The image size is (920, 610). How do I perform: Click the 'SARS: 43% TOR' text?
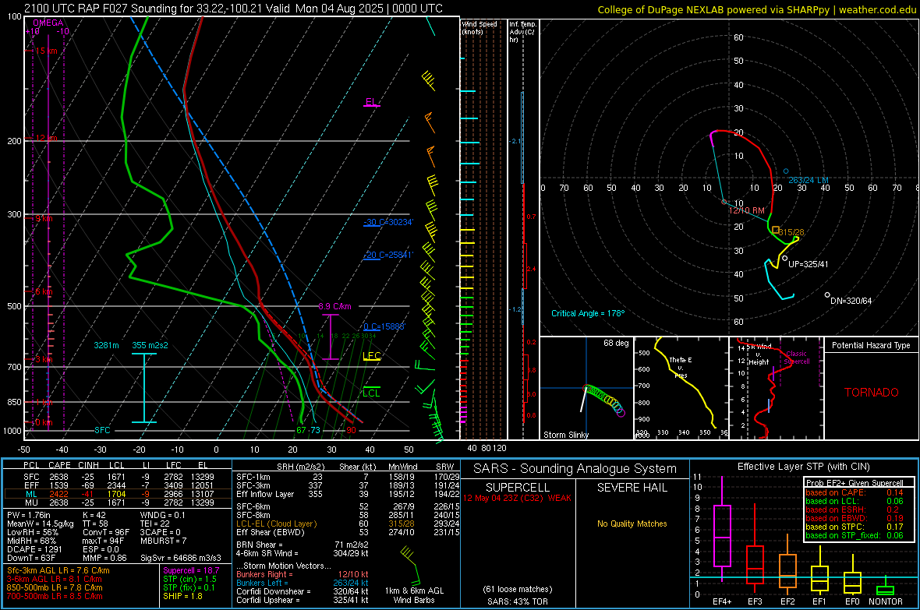pos(518,601)
